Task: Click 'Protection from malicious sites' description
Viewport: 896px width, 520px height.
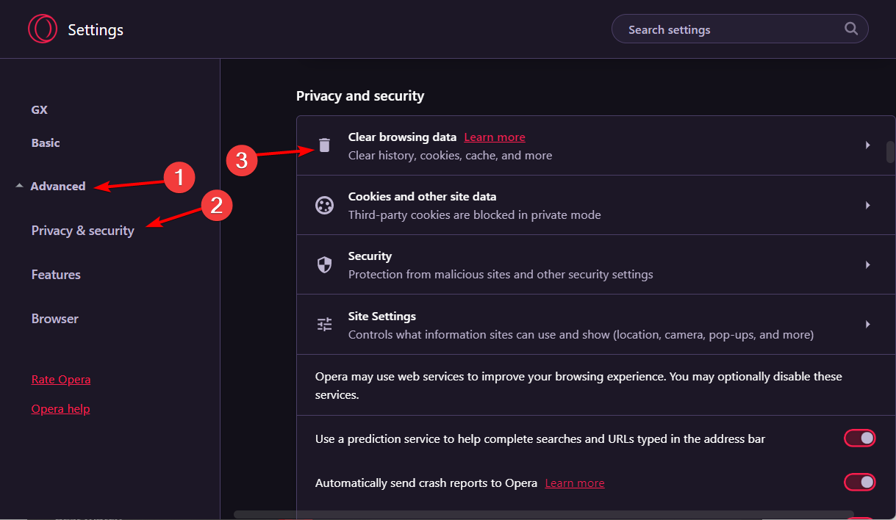Action: coord(501,275)
